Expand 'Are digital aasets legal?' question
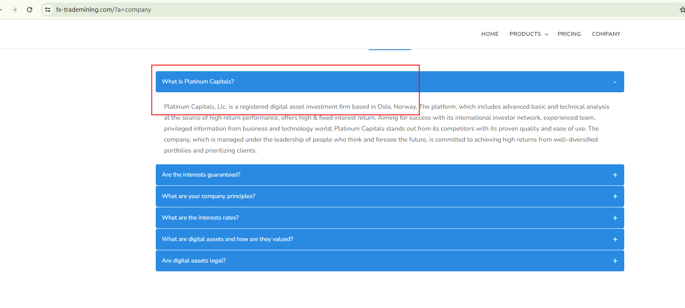This screenshot has height=308, width=685. pyautogui.click(x=390, y=261)
